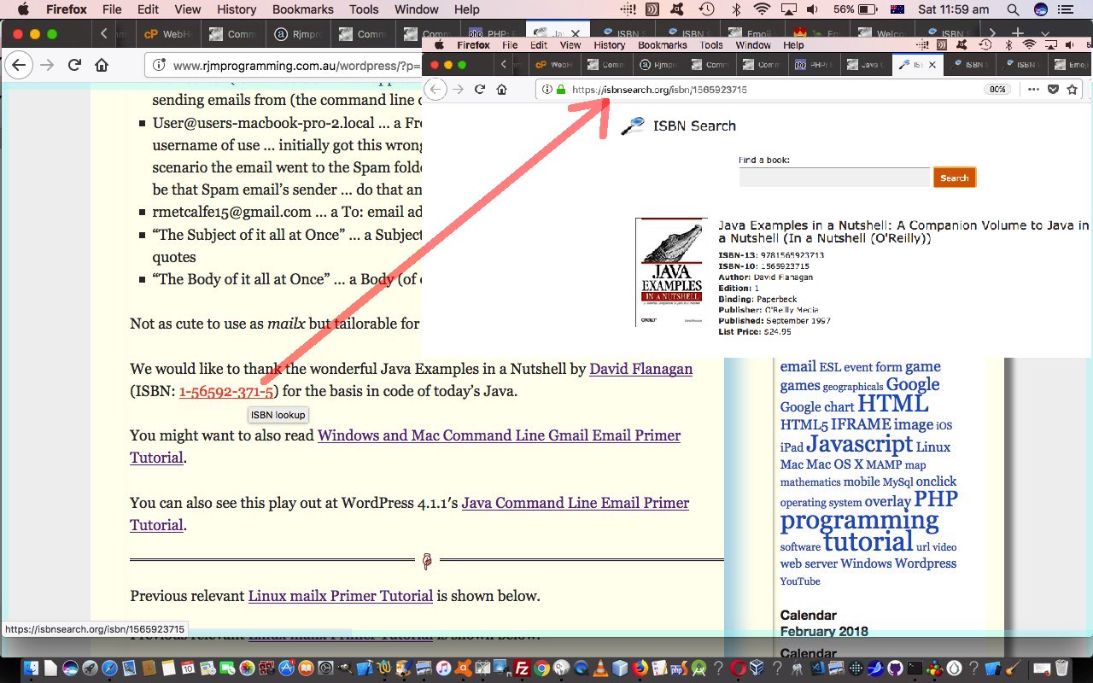
Task: Activate Siri from menu bar
Action: tap(1040, 9)
